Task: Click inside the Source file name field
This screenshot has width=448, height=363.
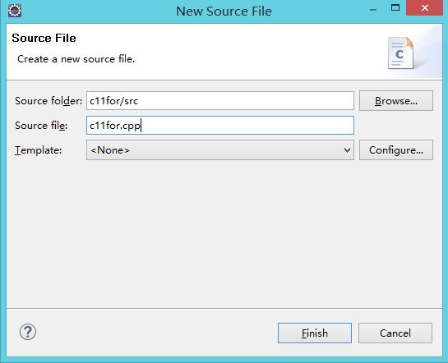Action: 220,126
